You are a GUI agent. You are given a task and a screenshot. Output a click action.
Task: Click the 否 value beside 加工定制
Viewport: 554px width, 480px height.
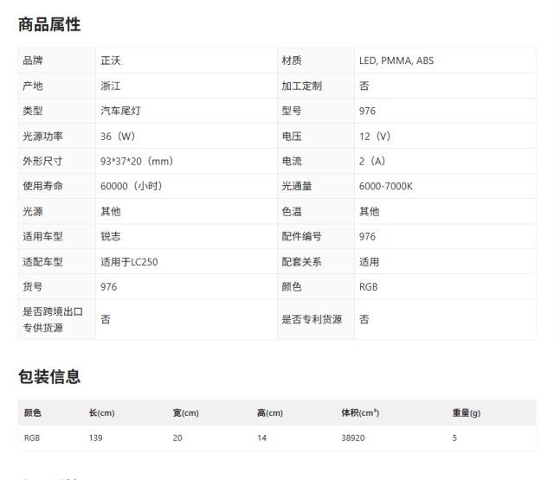point(364,86)
